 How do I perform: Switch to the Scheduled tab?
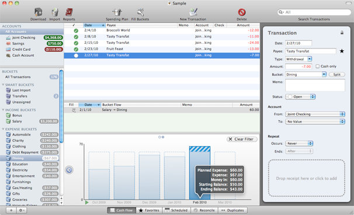[176, 210]
